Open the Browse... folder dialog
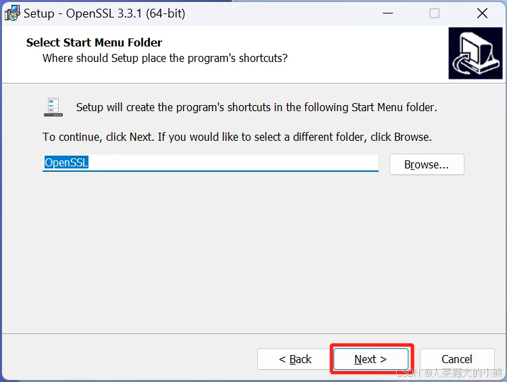Image resolution: width=507 pixels, height=382 pixels. pyautogui.click(x=427, y=164)
